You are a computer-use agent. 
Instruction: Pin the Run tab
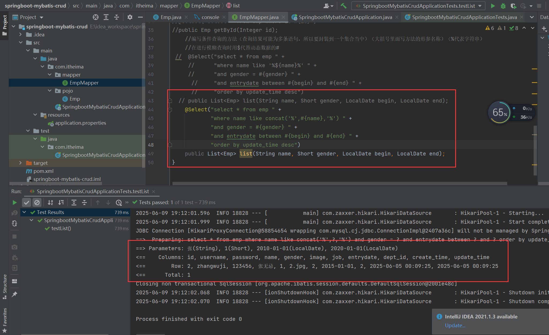[x=14, y=294]
